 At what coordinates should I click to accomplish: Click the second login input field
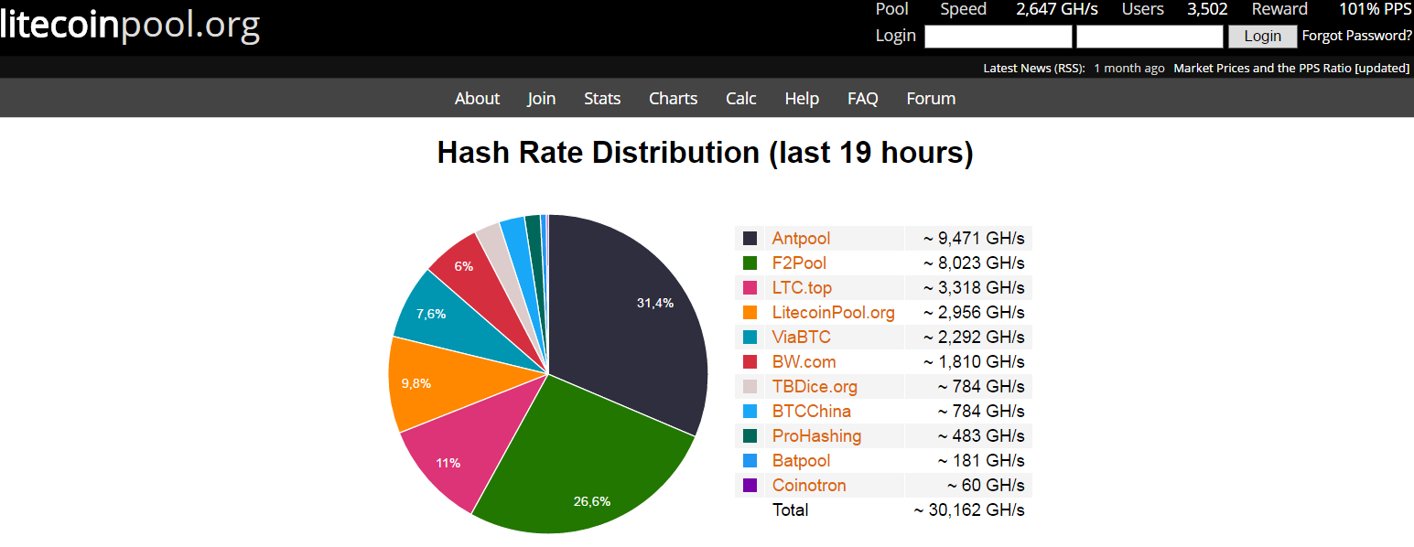click(x=1150, y=37)
